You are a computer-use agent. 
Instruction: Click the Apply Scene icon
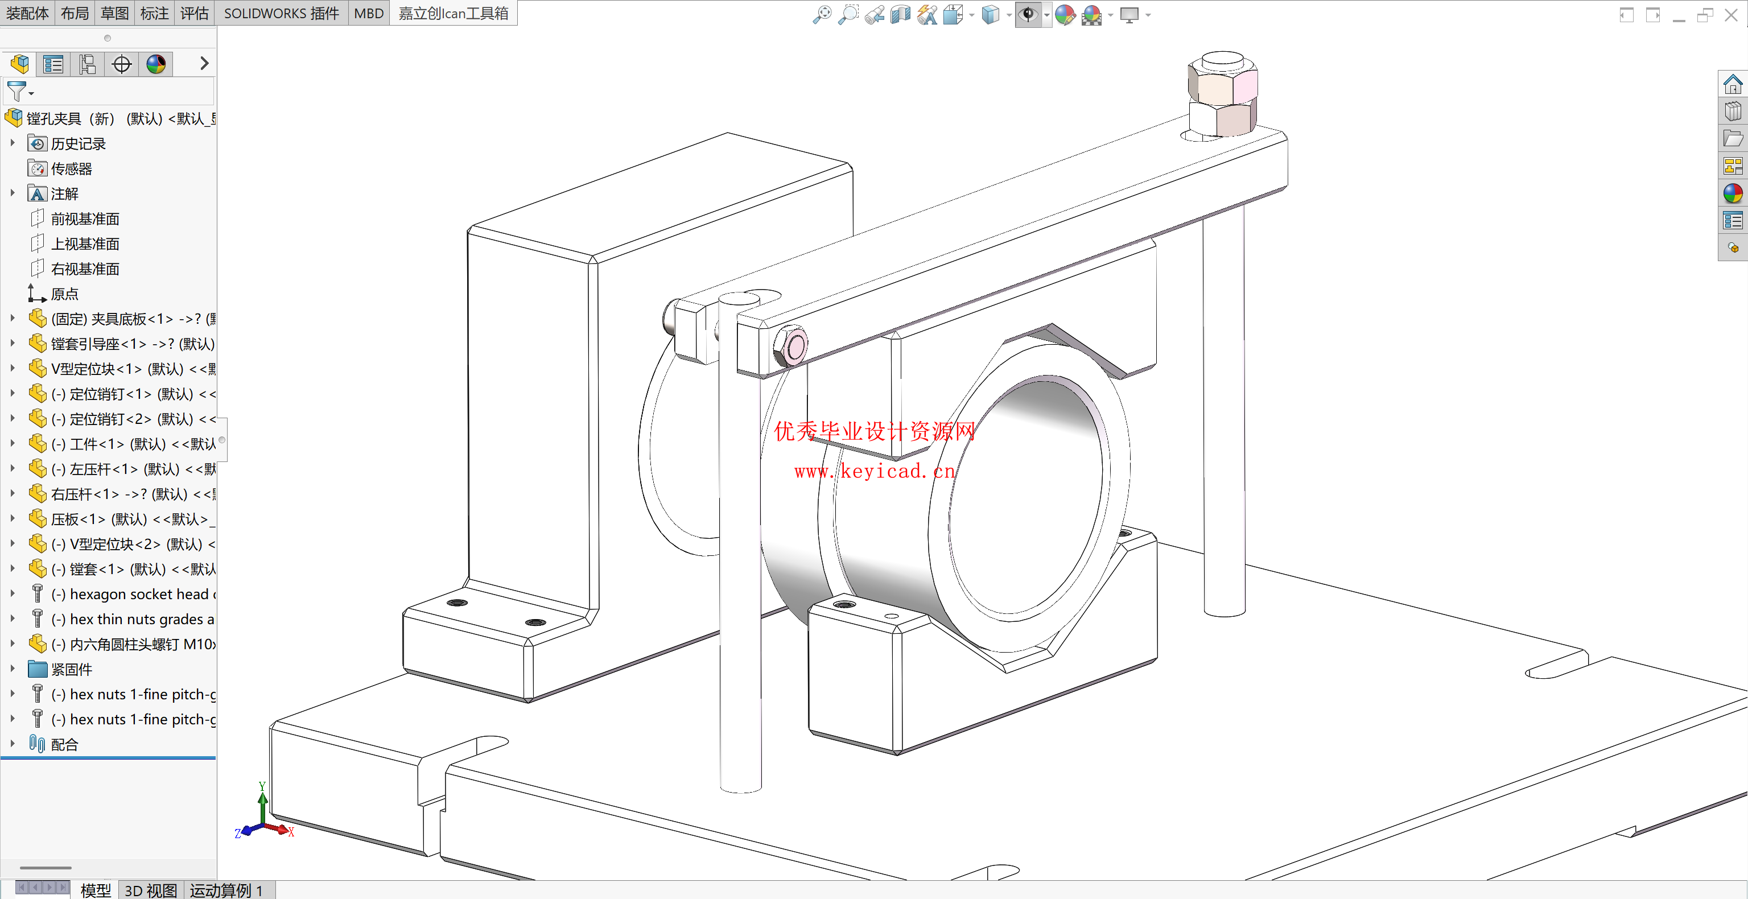coord(1092,14)
